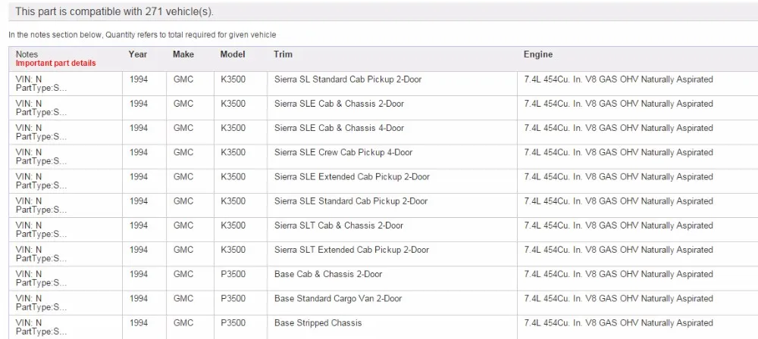Select the Sierra SLT Extended Cab Pickup trim

(x=352, y=250)
